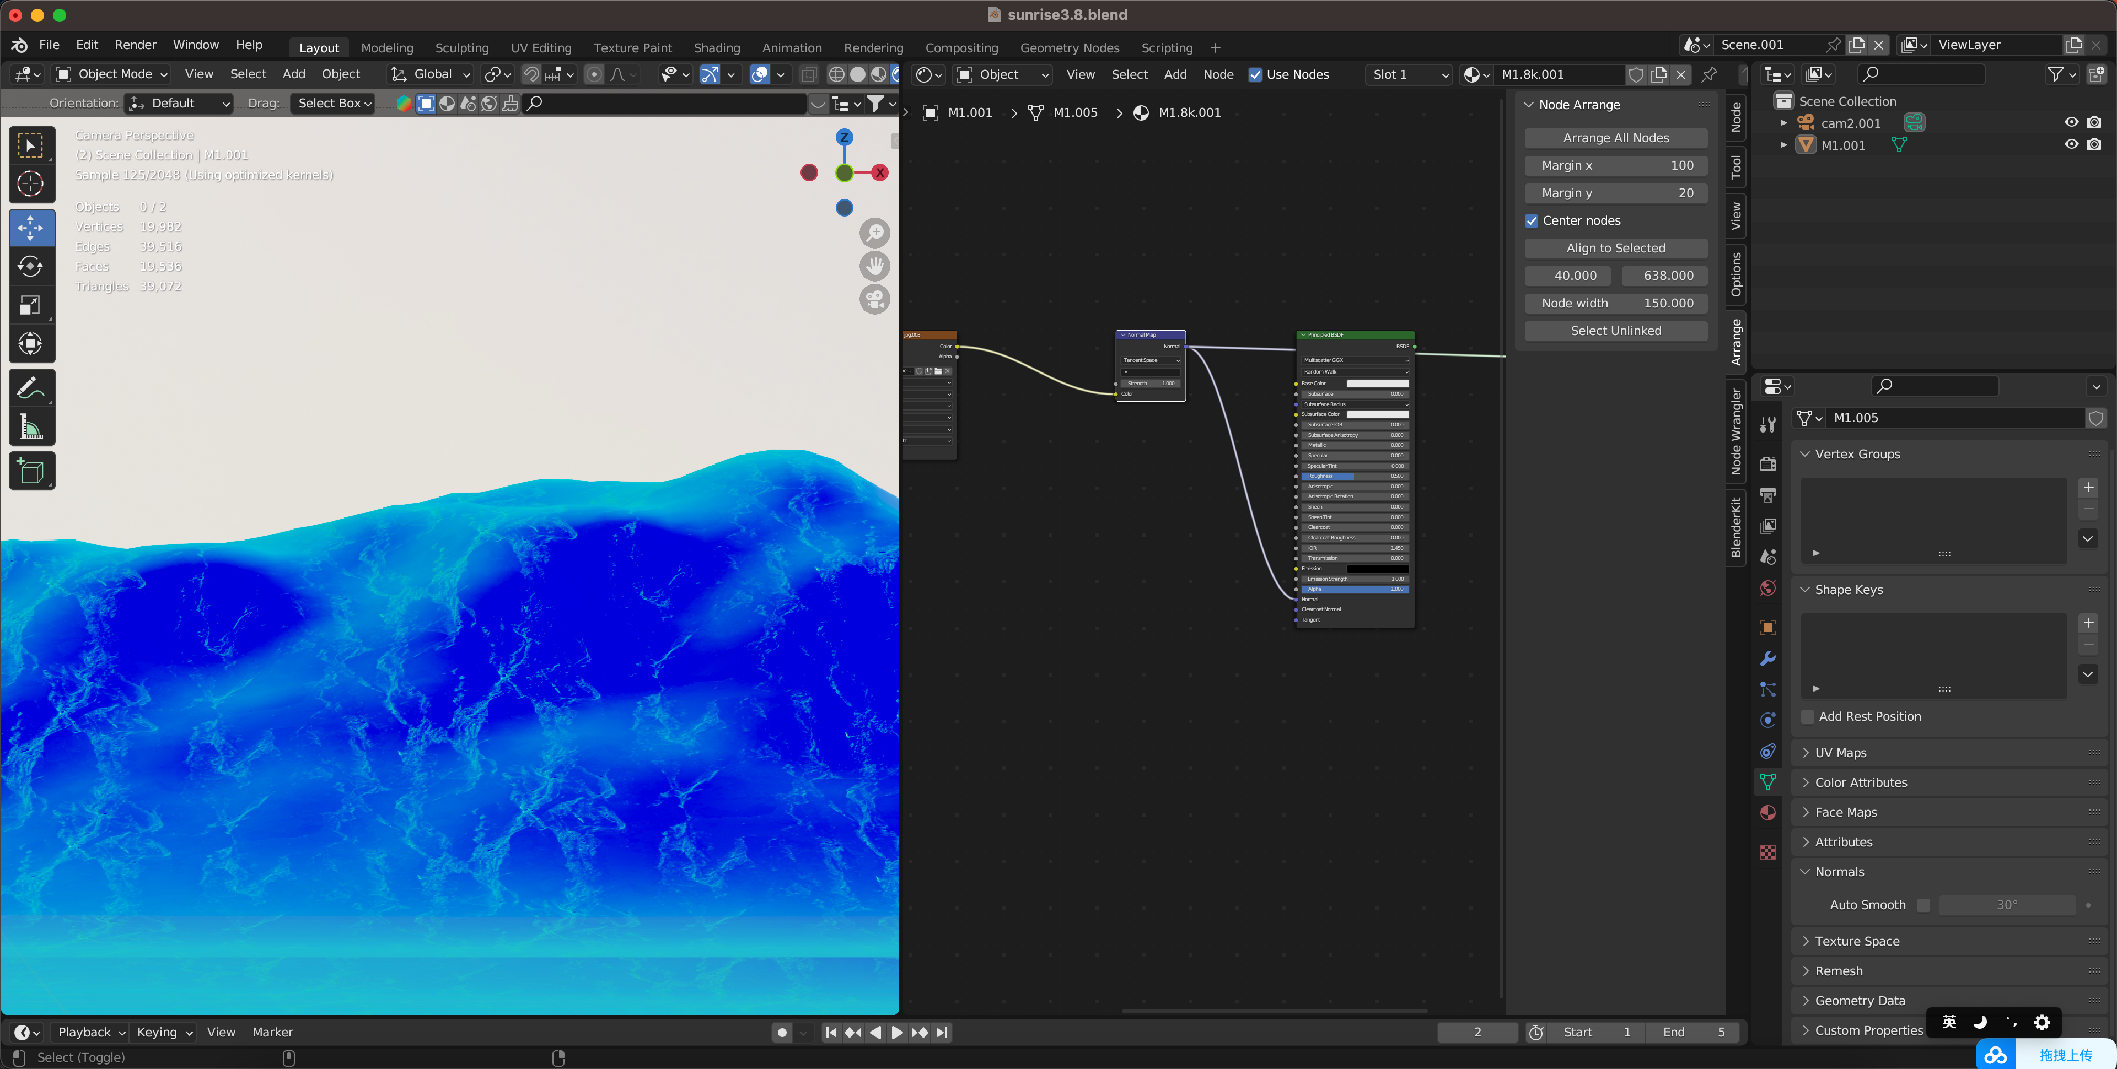2117x1069 pixels.
Task: Open the Render menu
Action: click(135, 45)
